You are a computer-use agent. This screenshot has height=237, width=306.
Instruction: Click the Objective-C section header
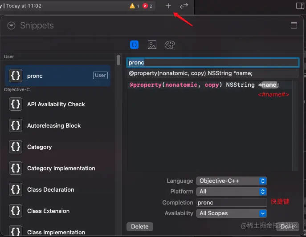coord(17,89)
